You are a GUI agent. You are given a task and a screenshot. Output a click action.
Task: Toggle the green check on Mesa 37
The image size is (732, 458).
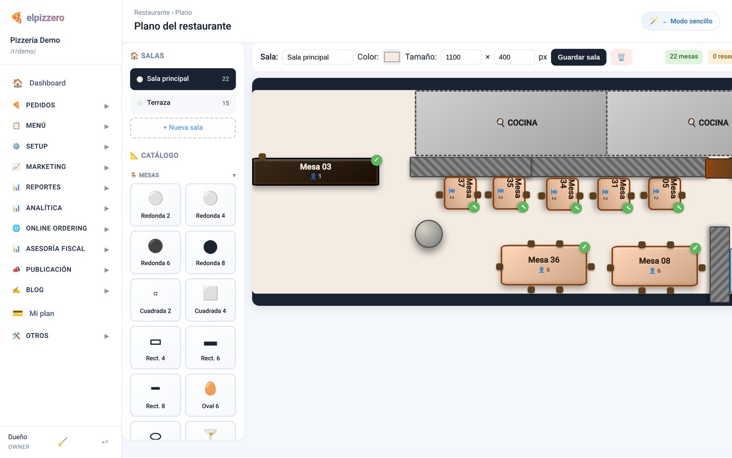pos(474,207)
